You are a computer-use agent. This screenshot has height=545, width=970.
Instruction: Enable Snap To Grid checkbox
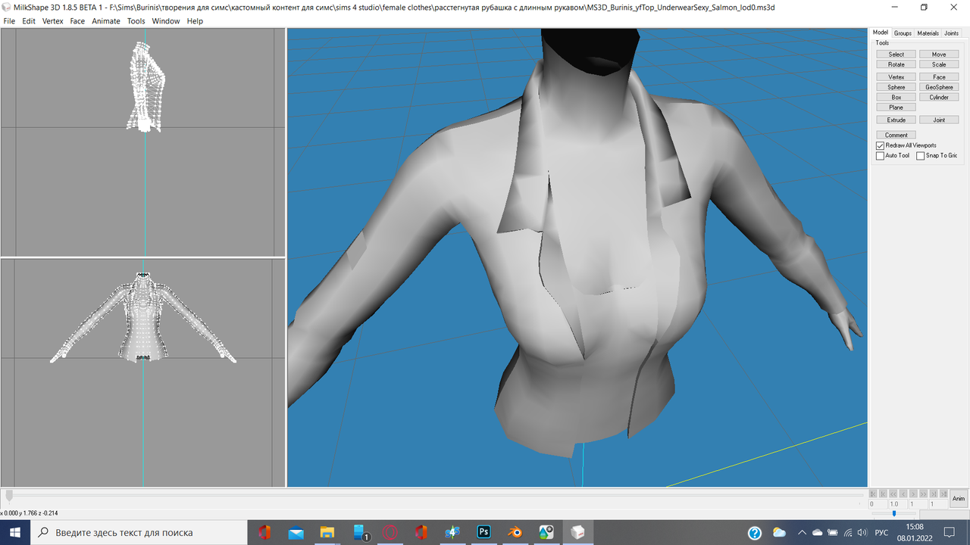pos(920,156)
